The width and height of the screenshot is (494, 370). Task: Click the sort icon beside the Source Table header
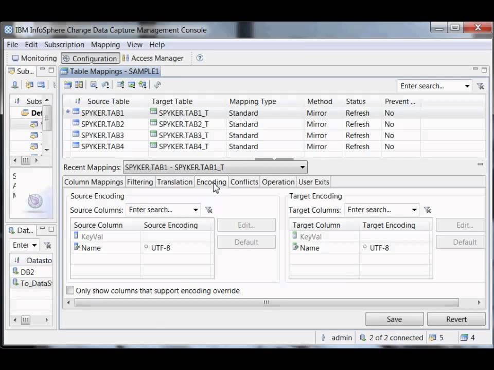tap(78, 101)
